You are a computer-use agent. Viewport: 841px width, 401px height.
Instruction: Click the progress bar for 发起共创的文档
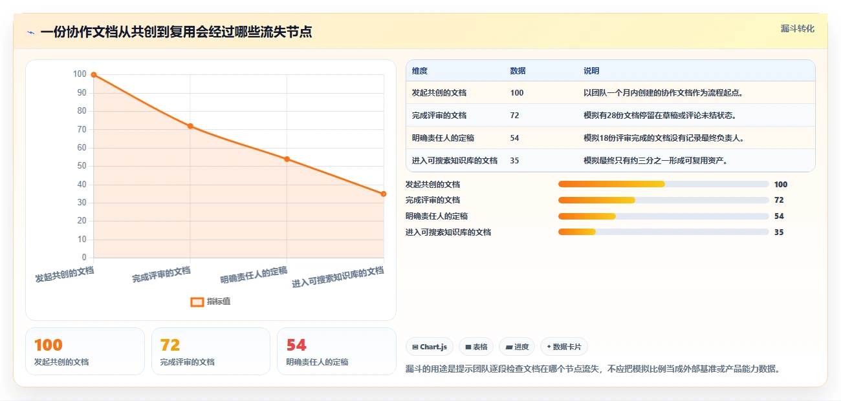tap(664, 185)
